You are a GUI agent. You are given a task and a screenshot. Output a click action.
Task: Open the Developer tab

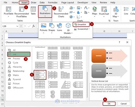click(83, 3)
